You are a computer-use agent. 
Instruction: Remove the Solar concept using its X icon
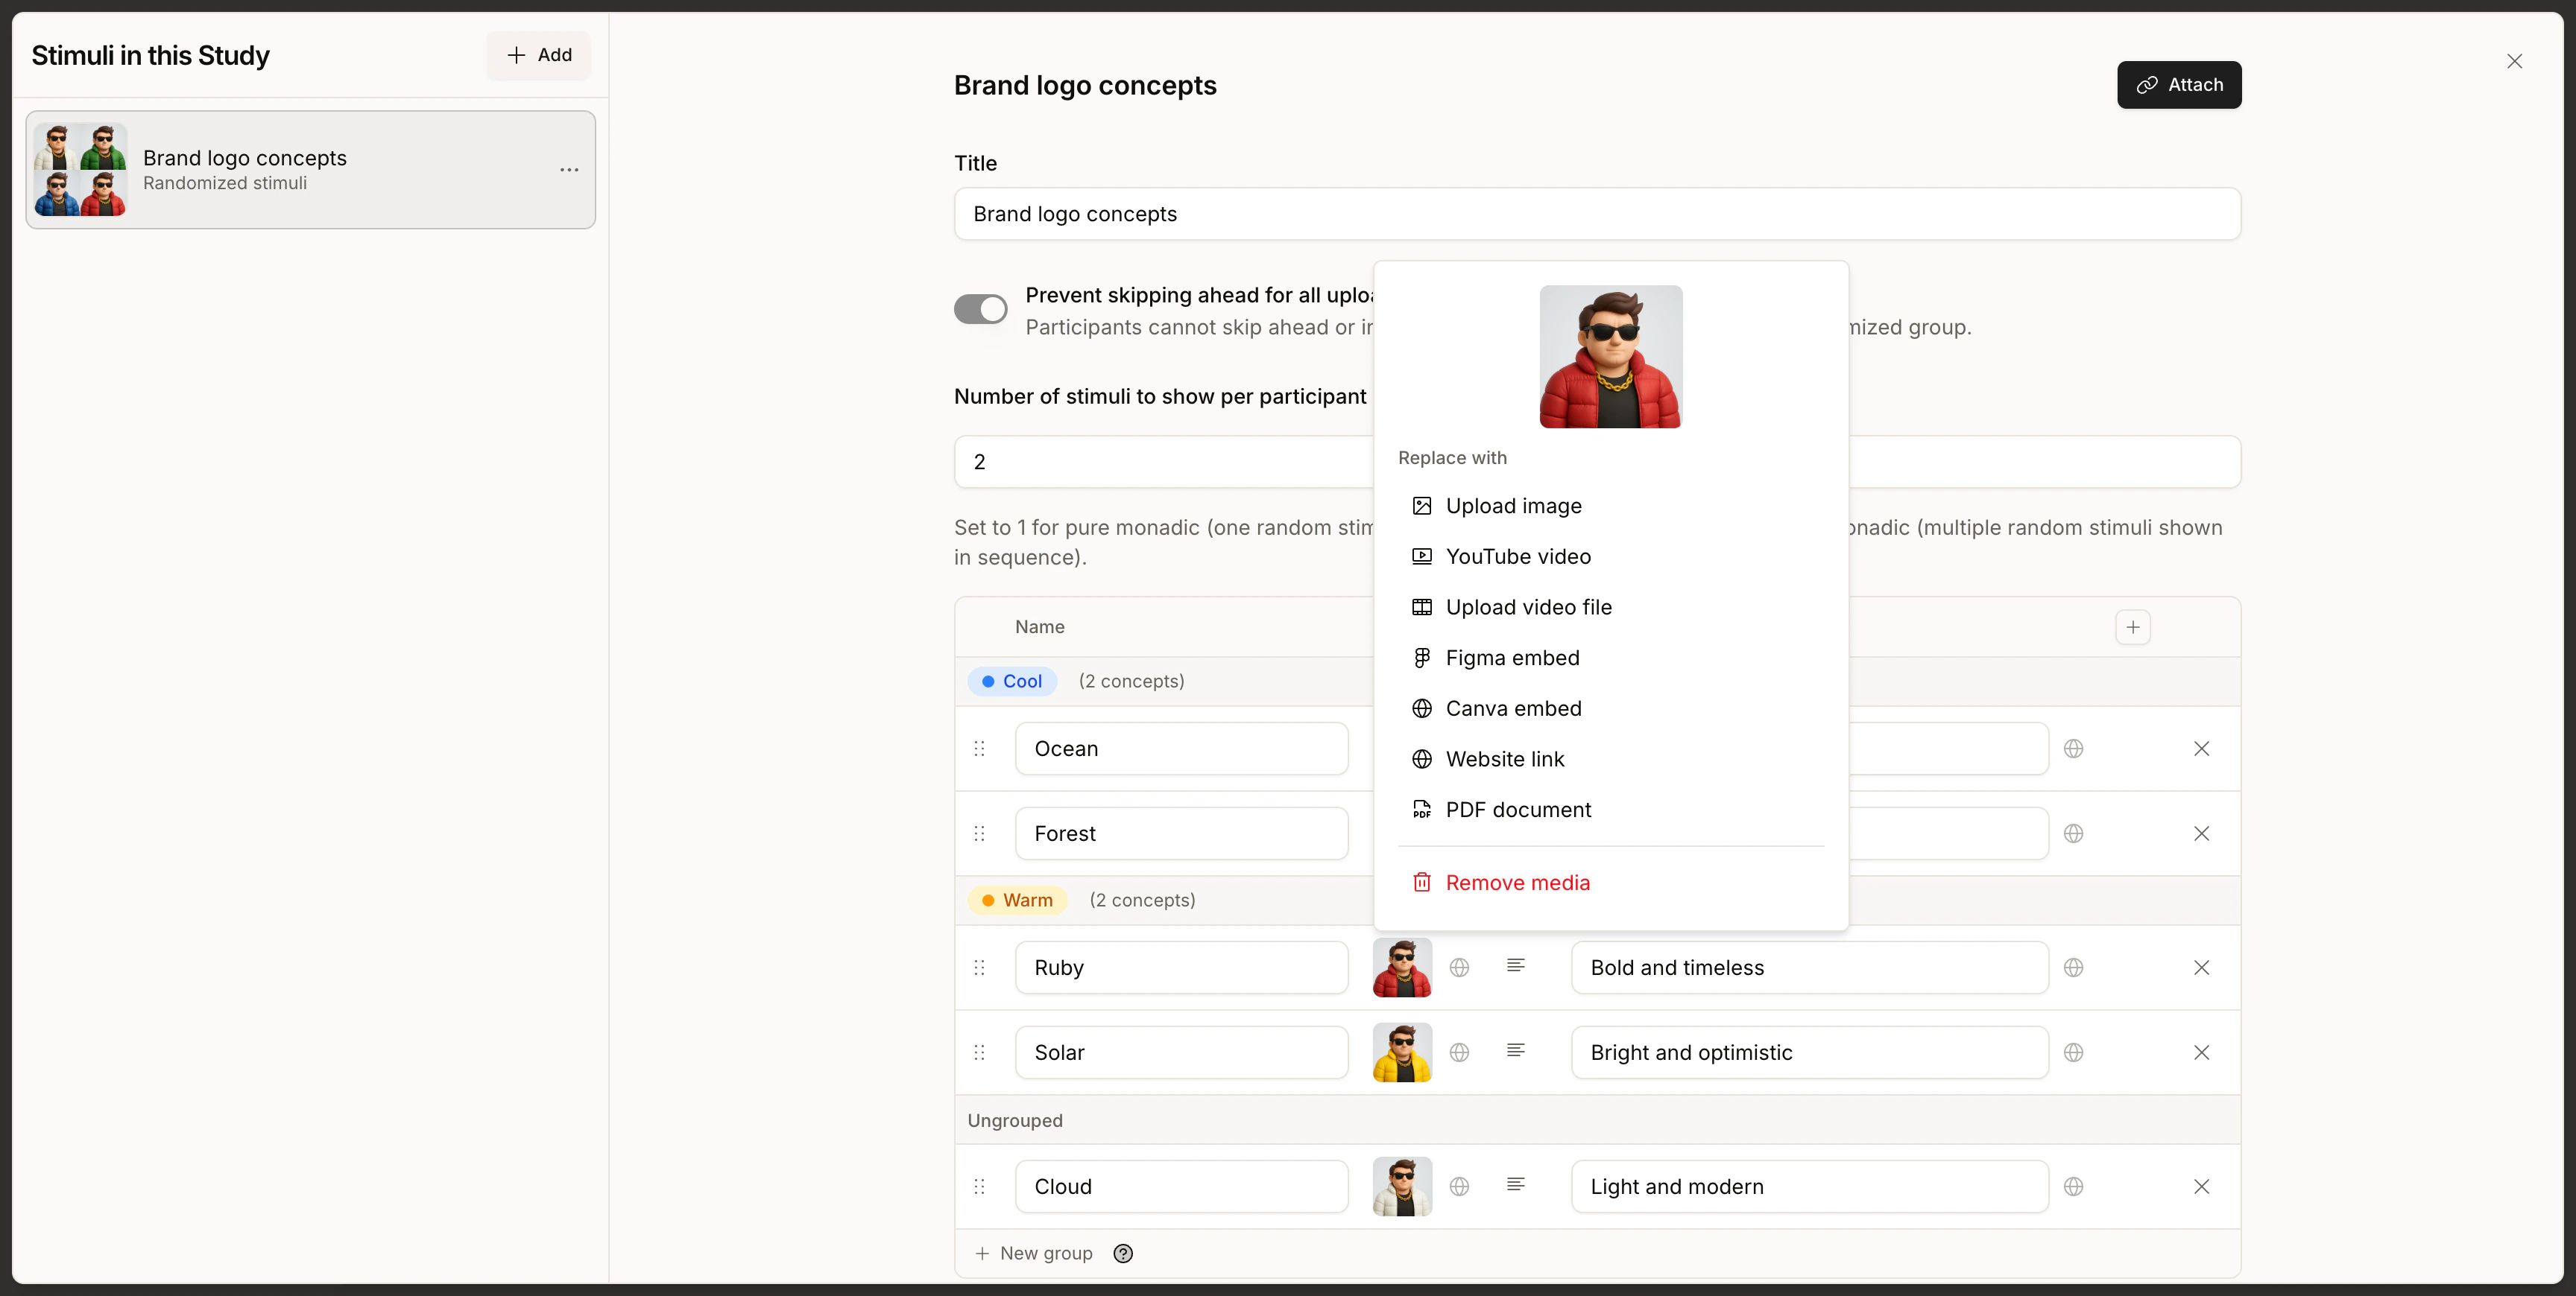[2202, 1052]
